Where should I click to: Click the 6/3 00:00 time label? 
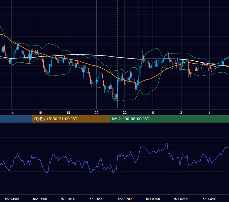tap(153, 199)
